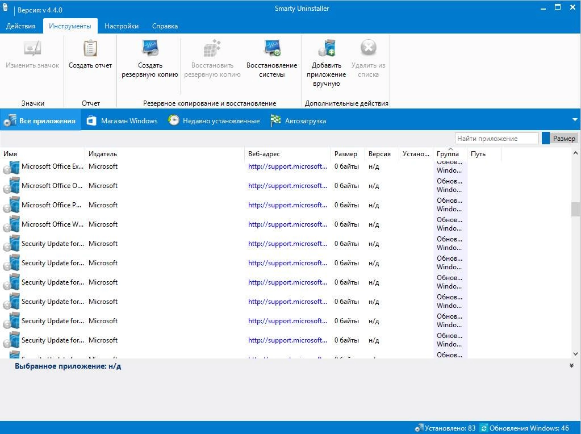
Task: Create backup with Создать резервную копию
Action: pos(150,59)
